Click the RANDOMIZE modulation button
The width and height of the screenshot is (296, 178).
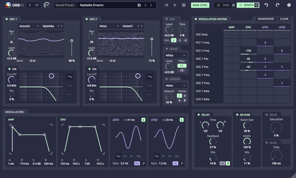[x=266, y=19]
